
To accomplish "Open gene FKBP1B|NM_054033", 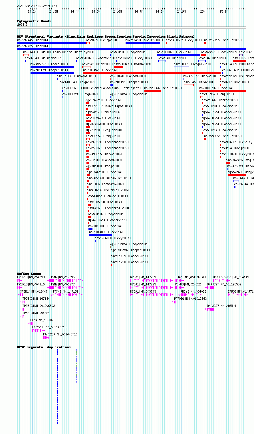I will [31, 277].
